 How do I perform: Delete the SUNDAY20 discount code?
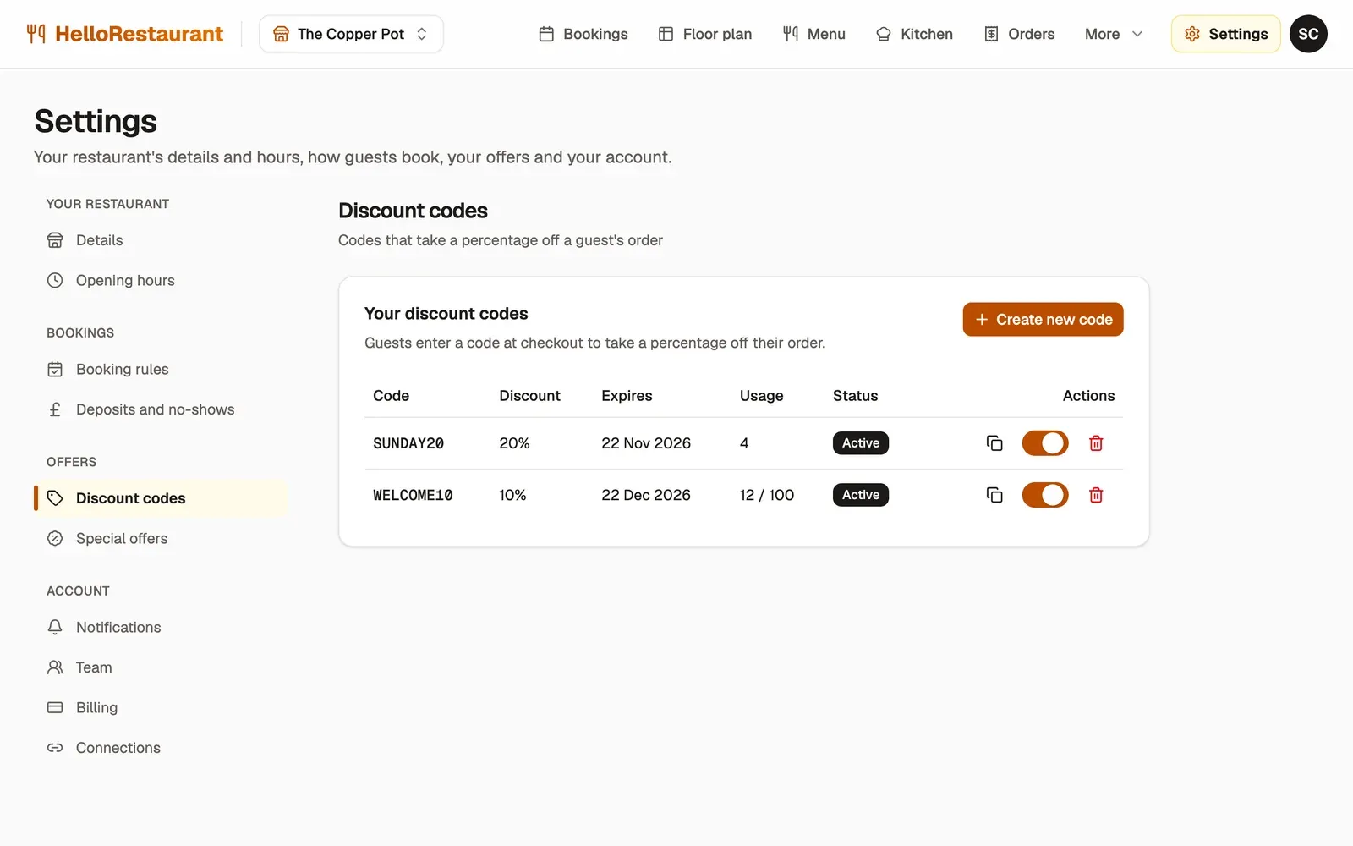pos(1096,443)
